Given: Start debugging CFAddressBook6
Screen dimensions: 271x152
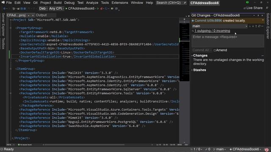Looking at the screenshot, I should pyautogui.click(x=80, y=8).
